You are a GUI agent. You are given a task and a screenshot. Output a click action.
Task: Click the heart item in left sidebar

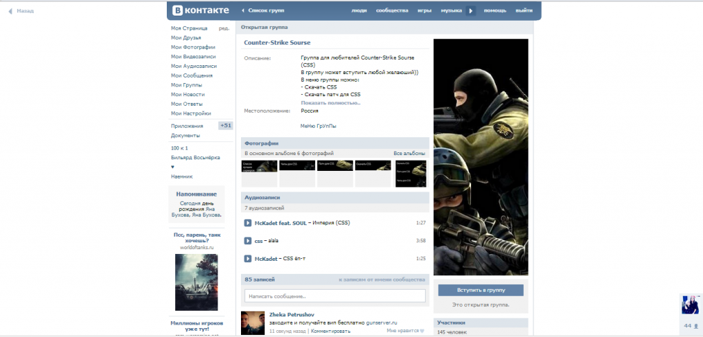172,167
